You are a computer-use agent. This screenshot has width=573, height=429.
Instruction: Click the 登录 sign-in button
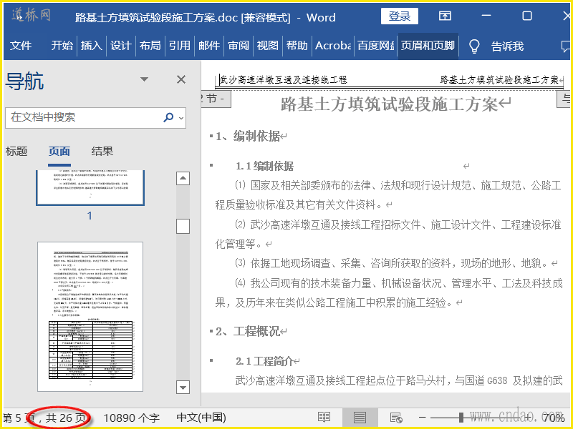[x=400, y=16]
